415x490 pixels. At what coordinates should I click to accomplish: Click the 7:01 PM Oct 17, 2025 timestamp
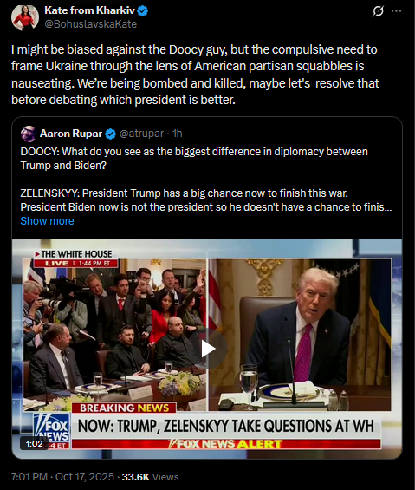click(62, 477)
